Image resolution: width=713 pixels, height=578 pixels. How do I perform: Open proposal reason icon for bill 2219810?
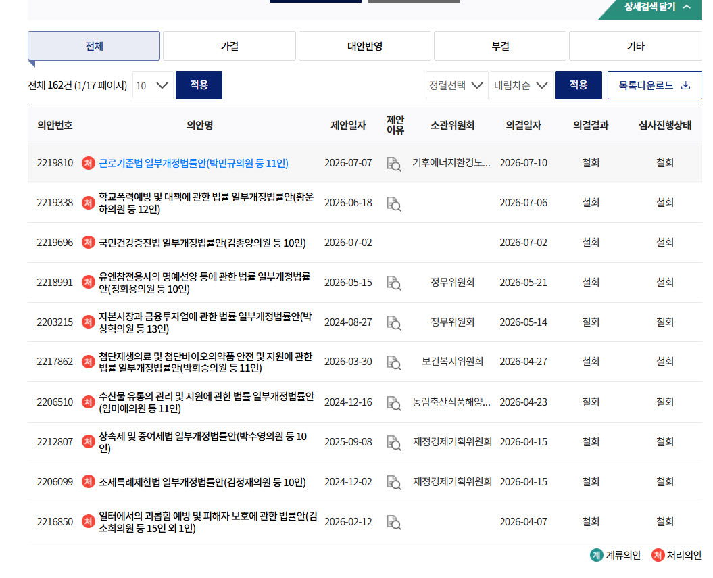(x=394, y=164)
